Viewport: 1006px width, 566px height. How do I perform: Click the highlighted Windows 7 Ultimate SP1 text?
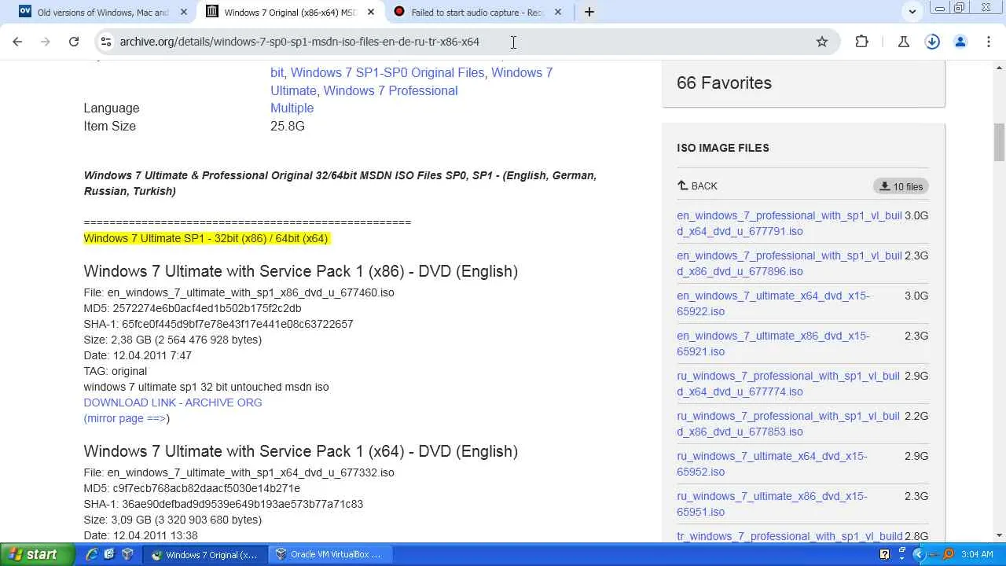tap(206, 238)
